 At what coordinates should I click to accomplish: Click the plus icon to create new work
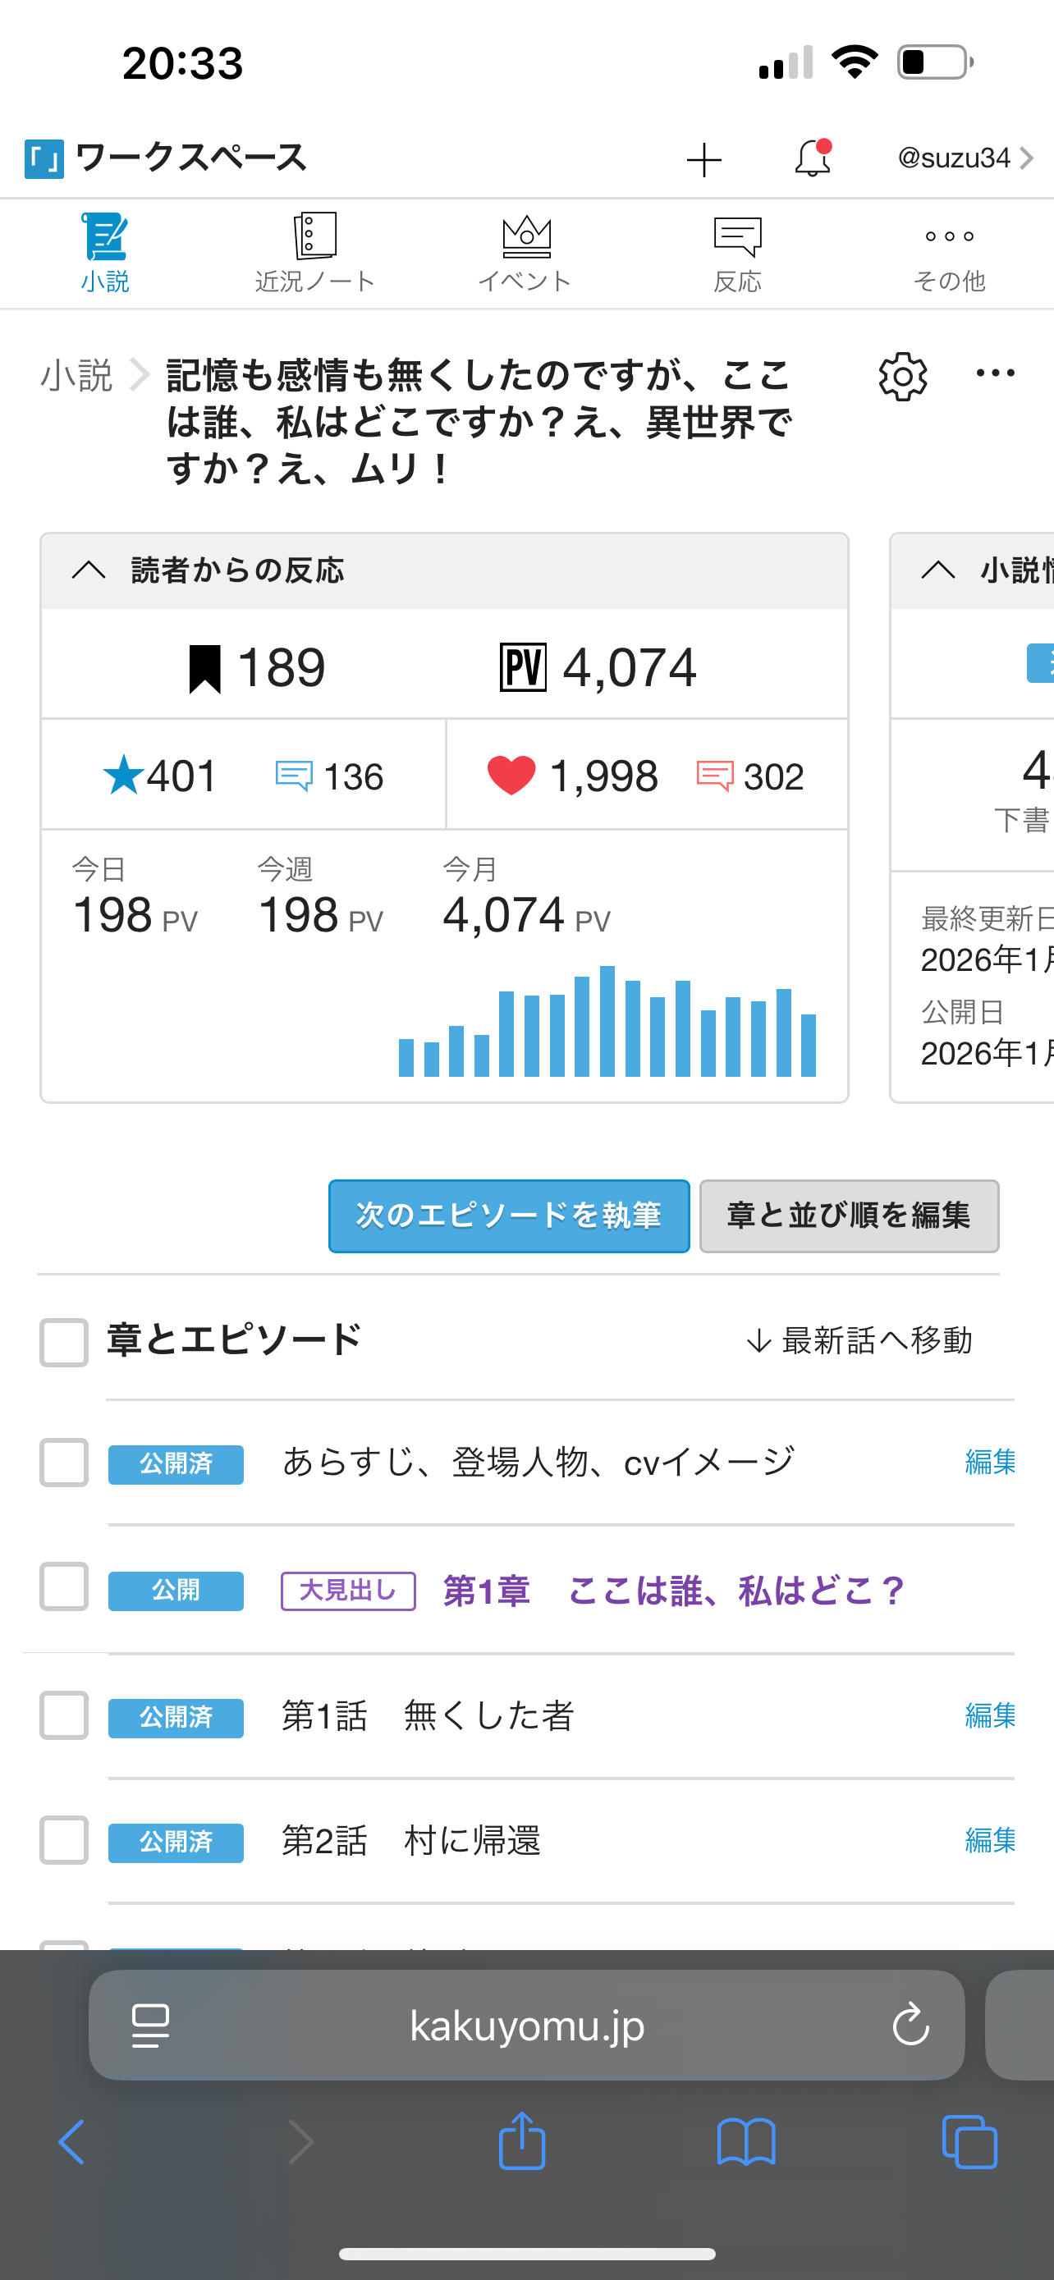click(703, 160)
